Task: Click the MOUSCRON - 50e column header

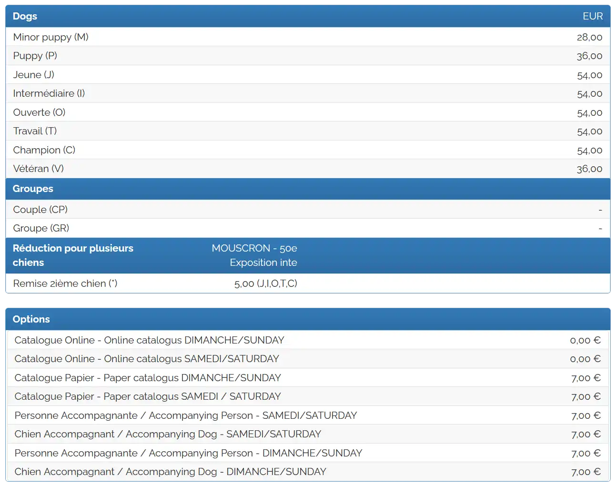Action: (254, 248)
